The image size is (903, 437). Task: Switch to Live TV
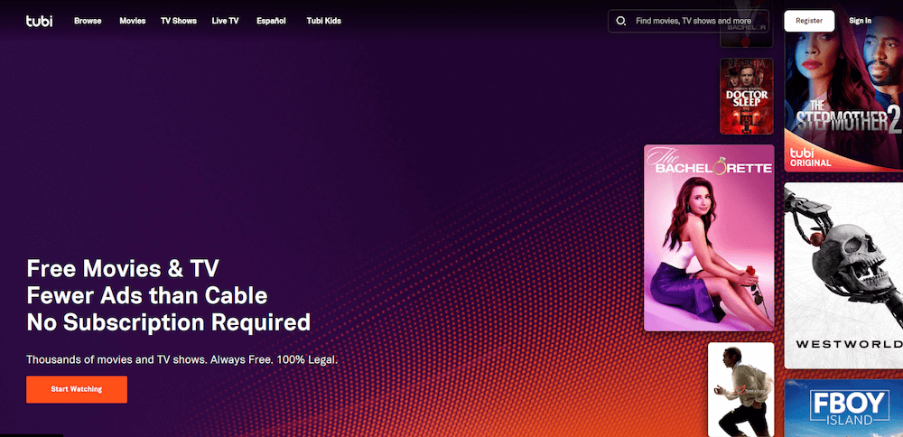[225, 21]
